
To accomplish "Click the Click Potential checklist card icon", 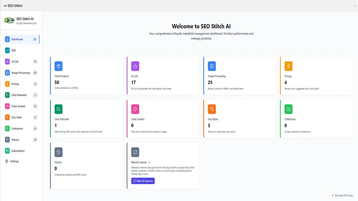I will pyautogui.click(x=59, y=109).
